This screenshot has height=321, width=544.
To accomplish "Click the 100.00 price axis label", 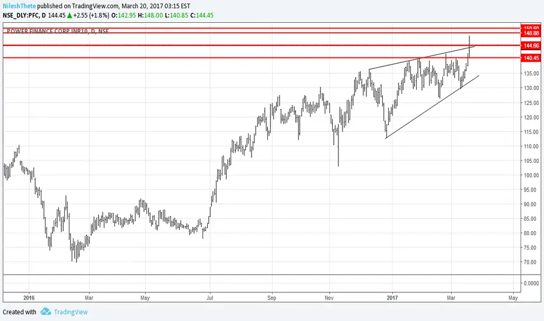I will (x=531, y=175).
